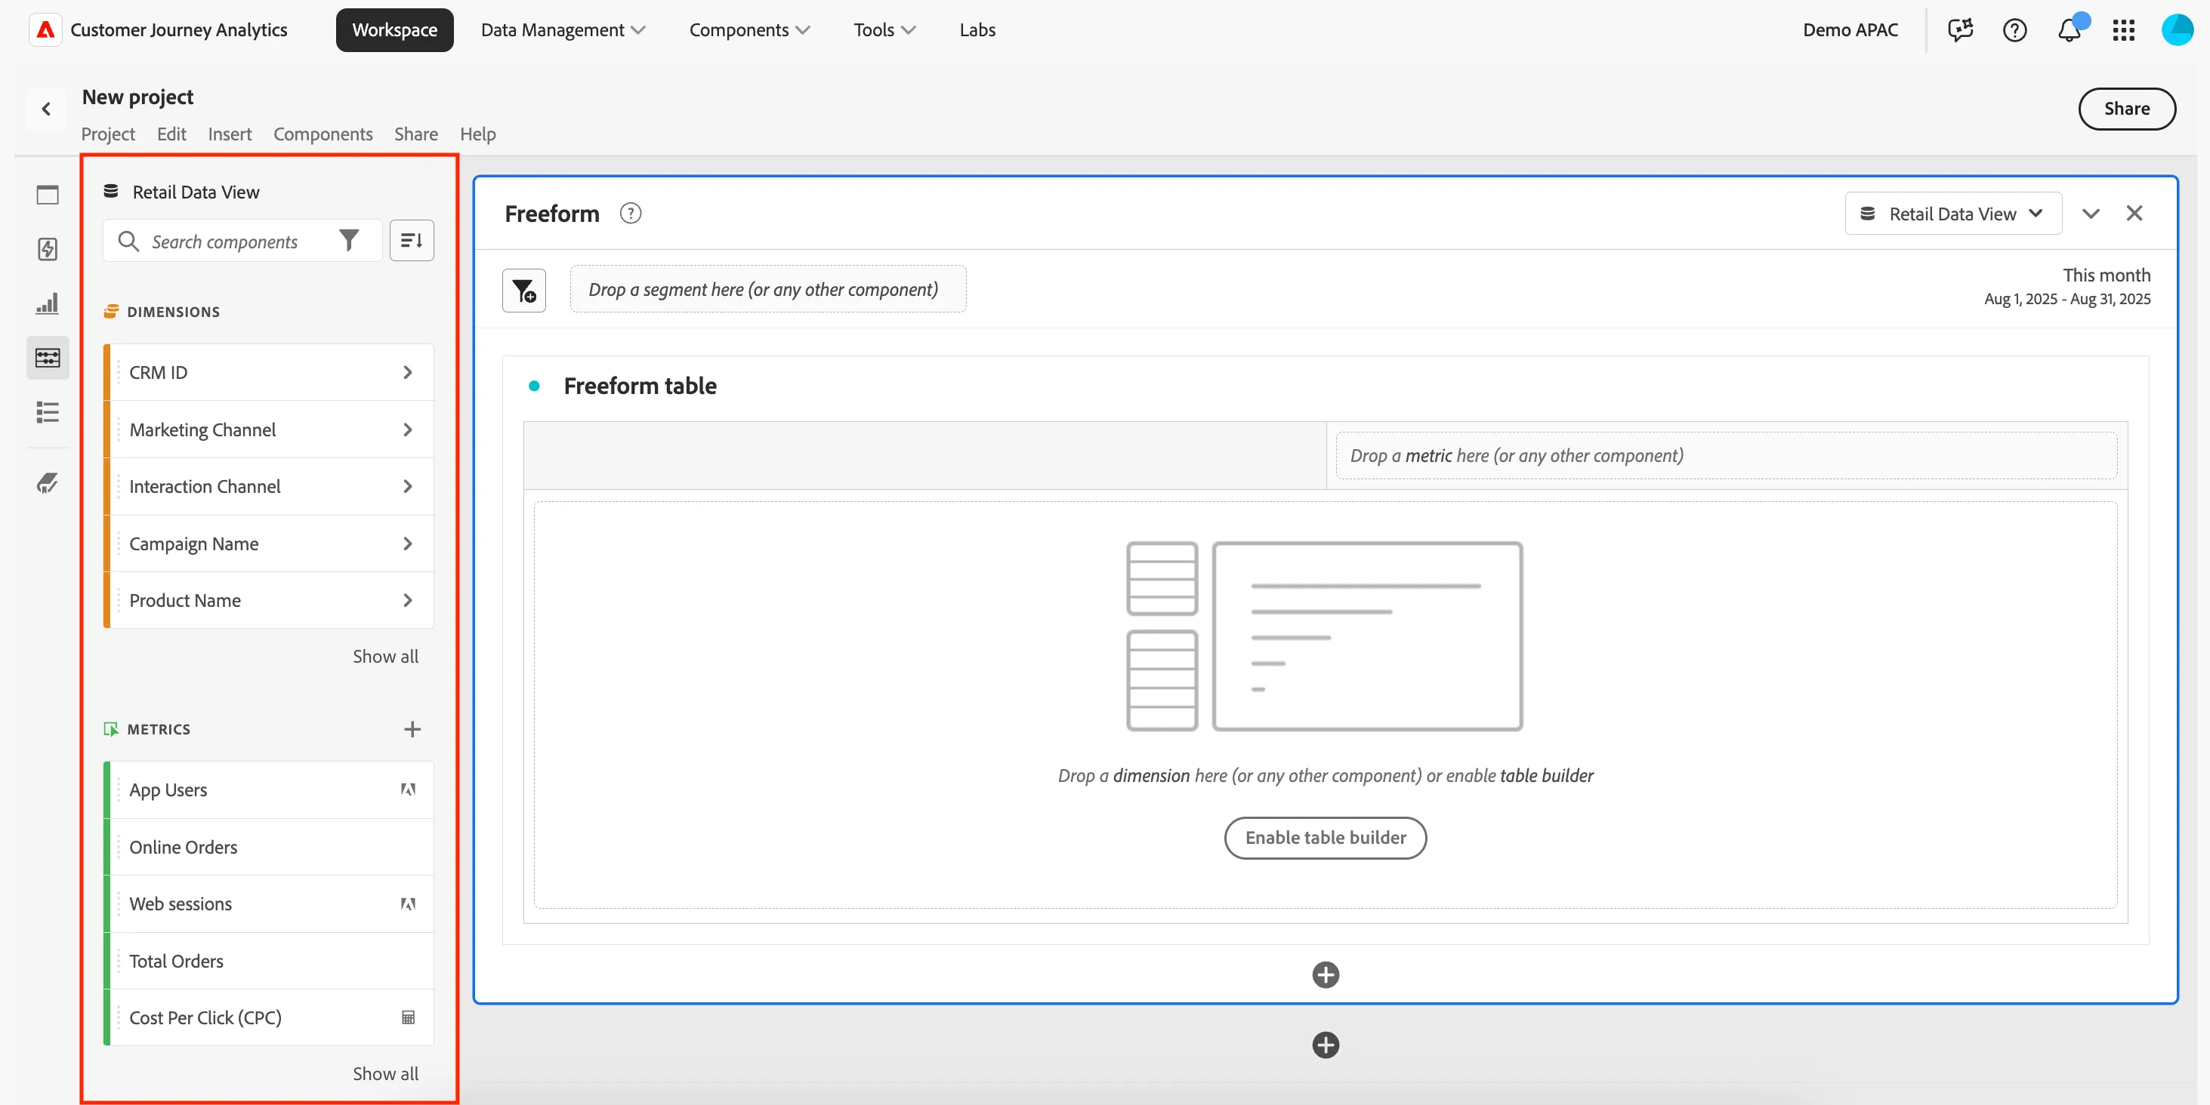Viewport: 2210px width, 1105px height.
Task: Open the Project menu
Action: pyautogui.click(x=108, y=134)
